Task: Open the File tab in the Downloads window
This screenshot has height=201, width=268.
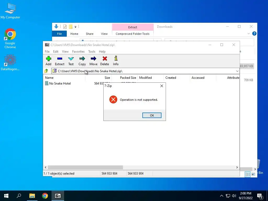Action: 59,34
